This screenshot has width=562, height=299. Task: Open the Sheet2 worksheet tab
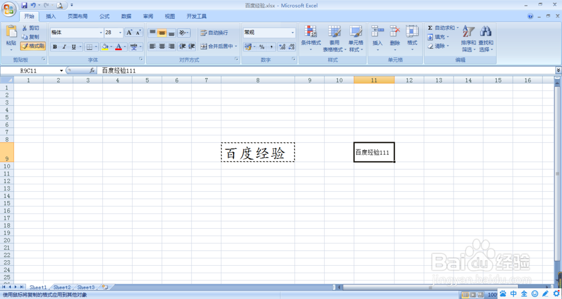[x=62, y=288]
